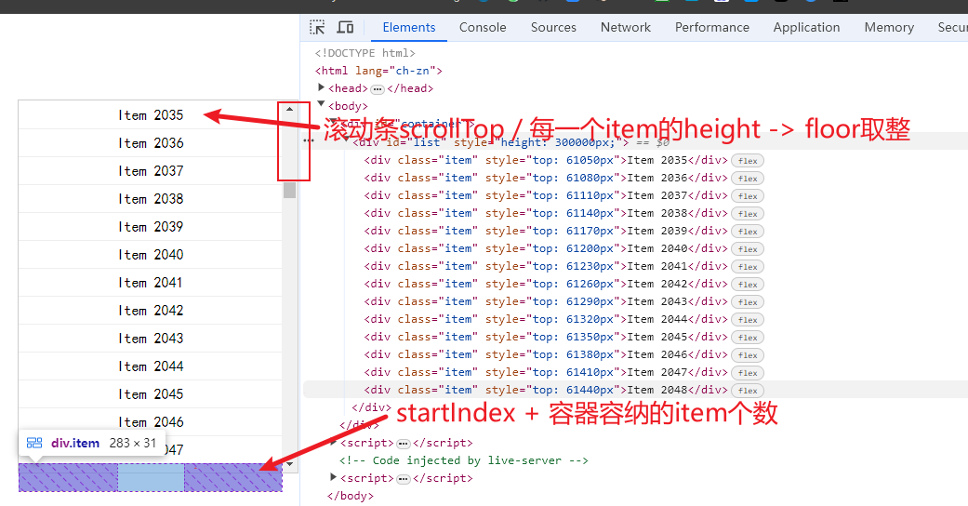Expand the first script node after container

coord(334,442)
